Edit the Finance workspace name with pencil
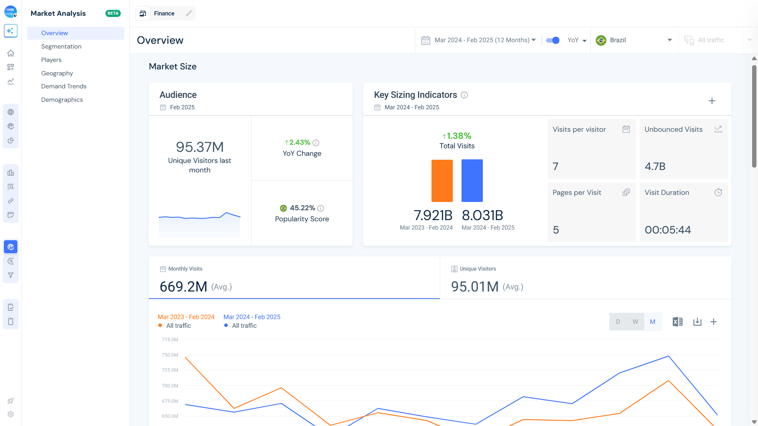Image resolution: width=758 pixels, height=426 pixels. point(189,13)
